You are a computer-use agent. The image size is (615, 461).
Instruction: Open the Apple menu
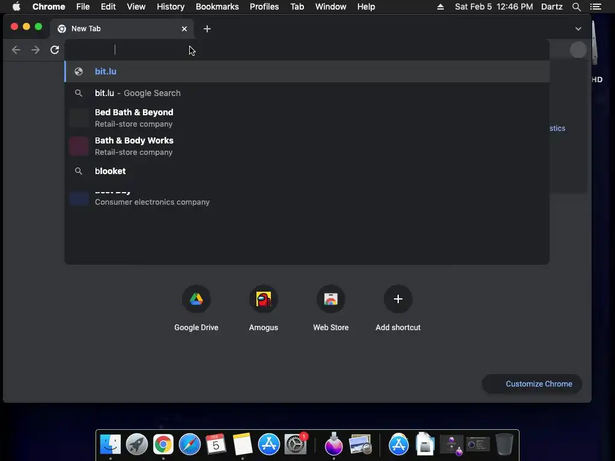coord(16,7)
